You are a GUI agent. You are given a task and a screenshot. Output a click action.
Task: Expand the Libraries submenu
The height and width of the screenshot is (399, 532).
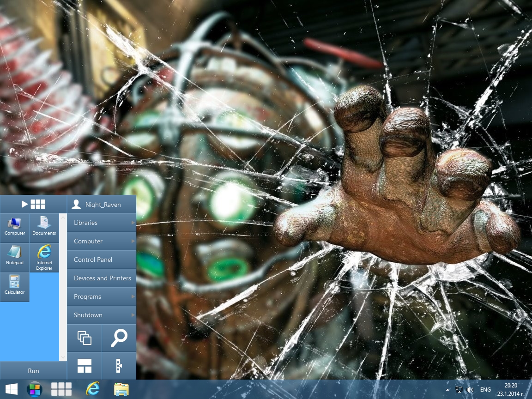click(102, 223)
